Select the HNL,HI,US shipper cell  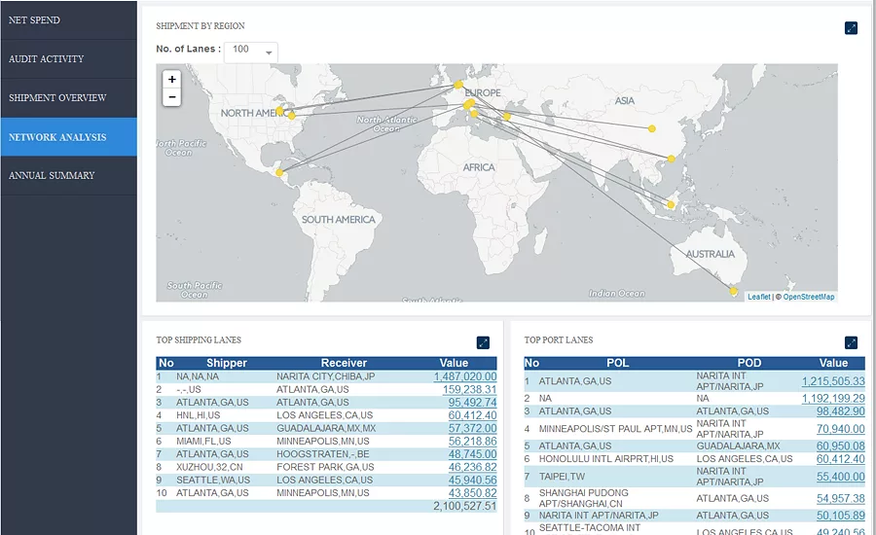tap(198, 415)
